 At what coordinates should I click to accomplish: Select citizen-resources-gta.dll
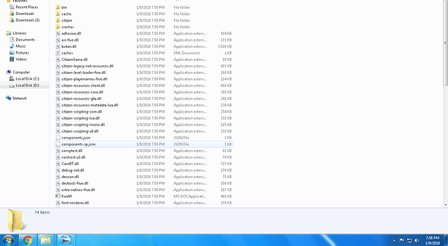(x=81, y=99)
